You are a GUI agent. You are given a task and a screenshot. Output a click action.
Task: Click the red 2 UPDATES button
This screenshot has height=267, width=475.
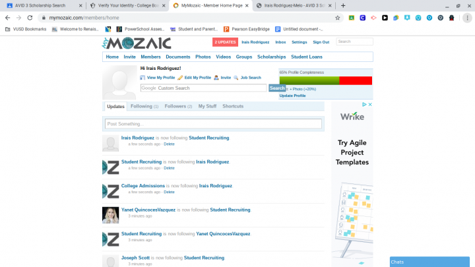[225, 42]
